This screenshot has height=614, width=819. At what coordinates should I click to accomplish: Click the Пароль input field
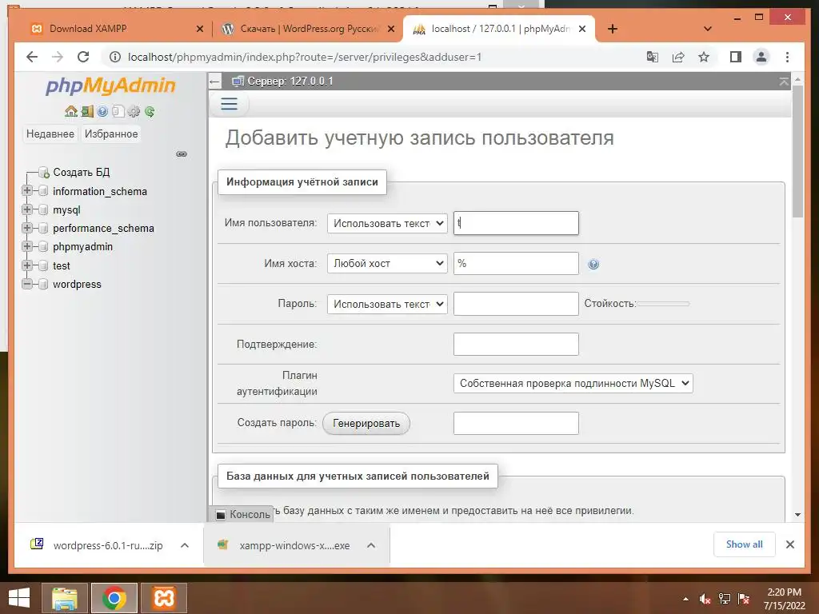point(516,304)
